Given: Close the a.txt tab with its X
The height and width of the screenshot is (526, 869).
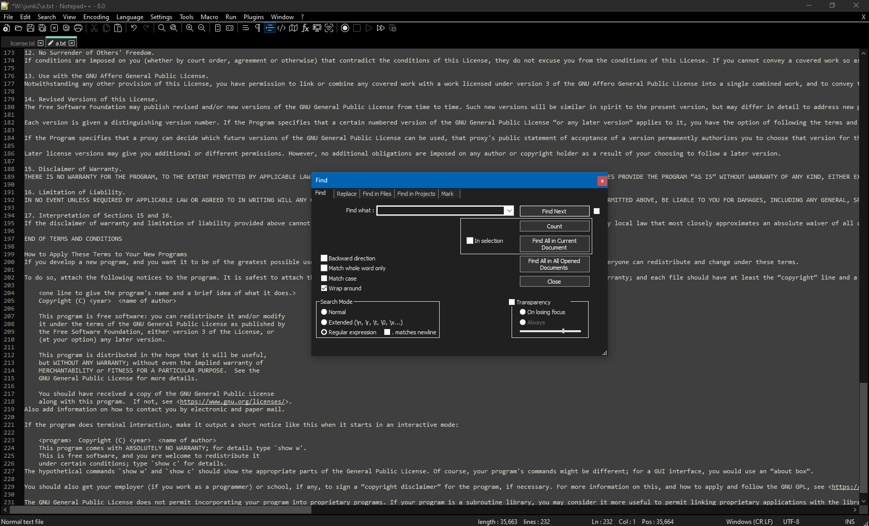Looking at the screenshot, I should click(x=71, y=43).
